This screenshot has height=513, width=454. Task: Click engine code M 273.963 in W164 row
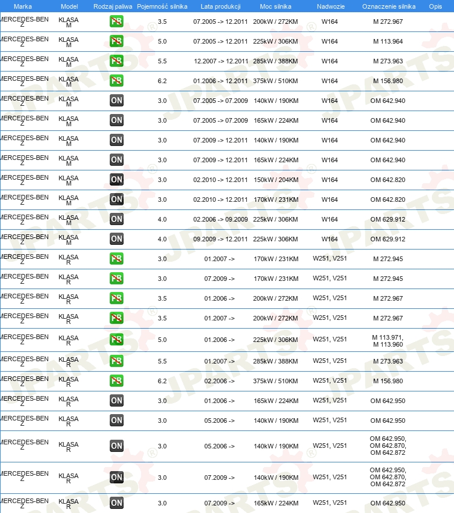(x=388, y=61)
